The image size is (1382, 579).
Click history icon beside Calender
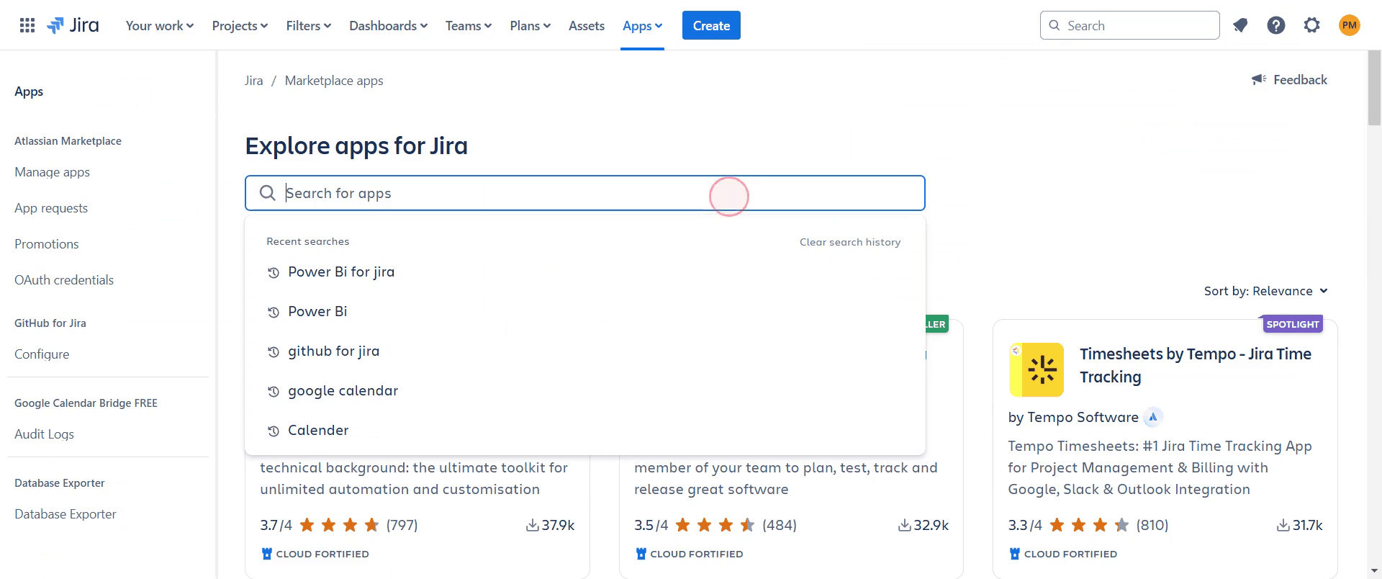[x=274, y=431]
